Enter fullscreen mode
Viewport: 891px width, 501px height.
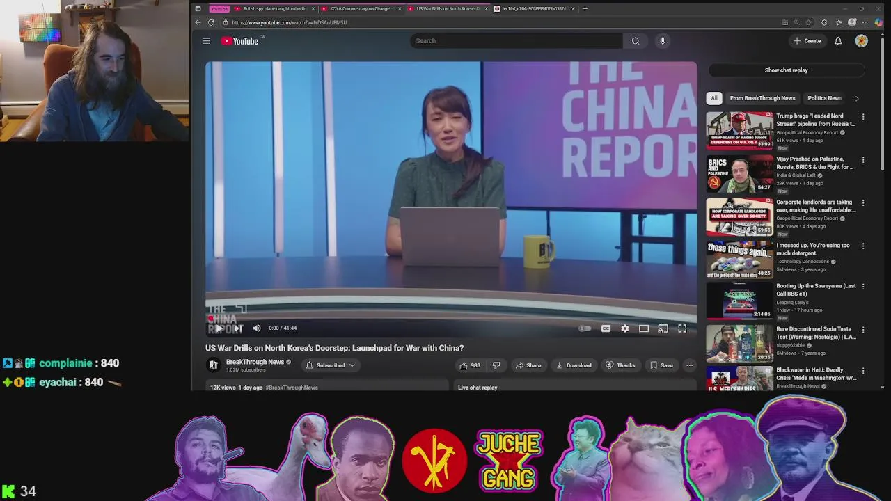682,328
